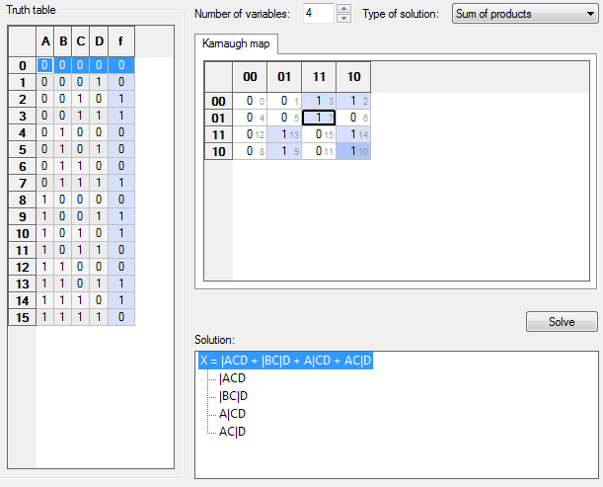Screen dimensions: 603x487
Task: Click Karnaugh map column header 10
Action: pyautogui.click(x=353, y=77)
